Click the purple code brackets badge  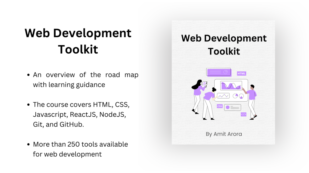tap(244, 114)
